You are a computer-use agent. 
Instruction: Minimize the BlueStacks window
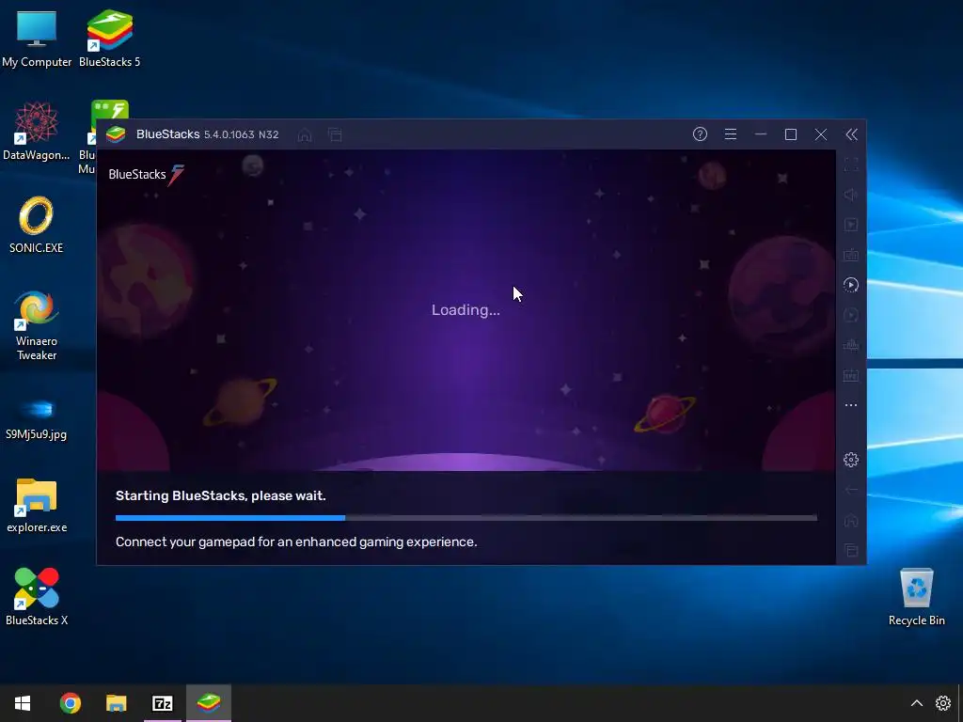click(x=760, y=134)
